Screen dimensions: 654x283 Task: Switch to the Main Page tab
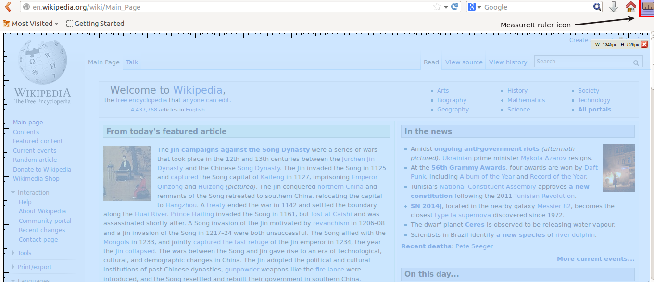(103, 62)
